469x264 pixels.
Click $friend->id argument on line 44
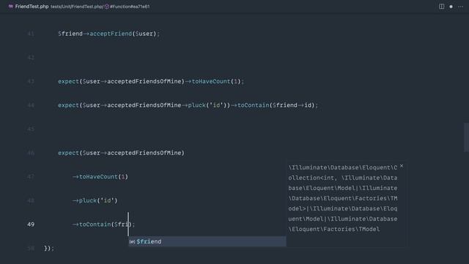292,106
